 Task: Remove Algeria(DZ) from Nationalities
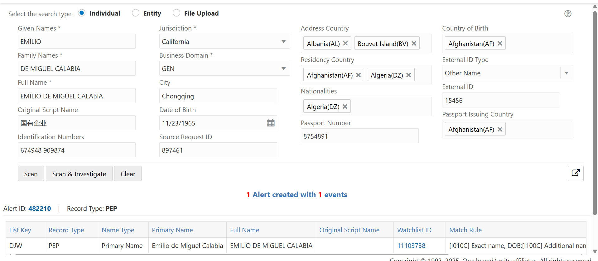345,107
